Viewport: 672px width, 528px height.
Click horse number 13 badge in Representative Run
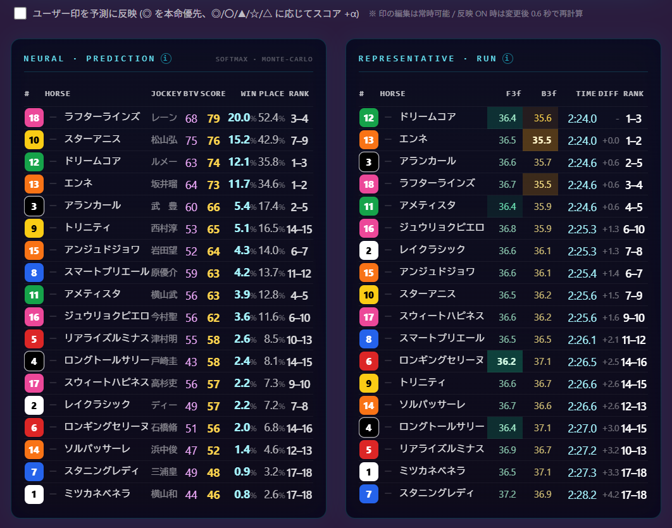click(x=368, y=140)
